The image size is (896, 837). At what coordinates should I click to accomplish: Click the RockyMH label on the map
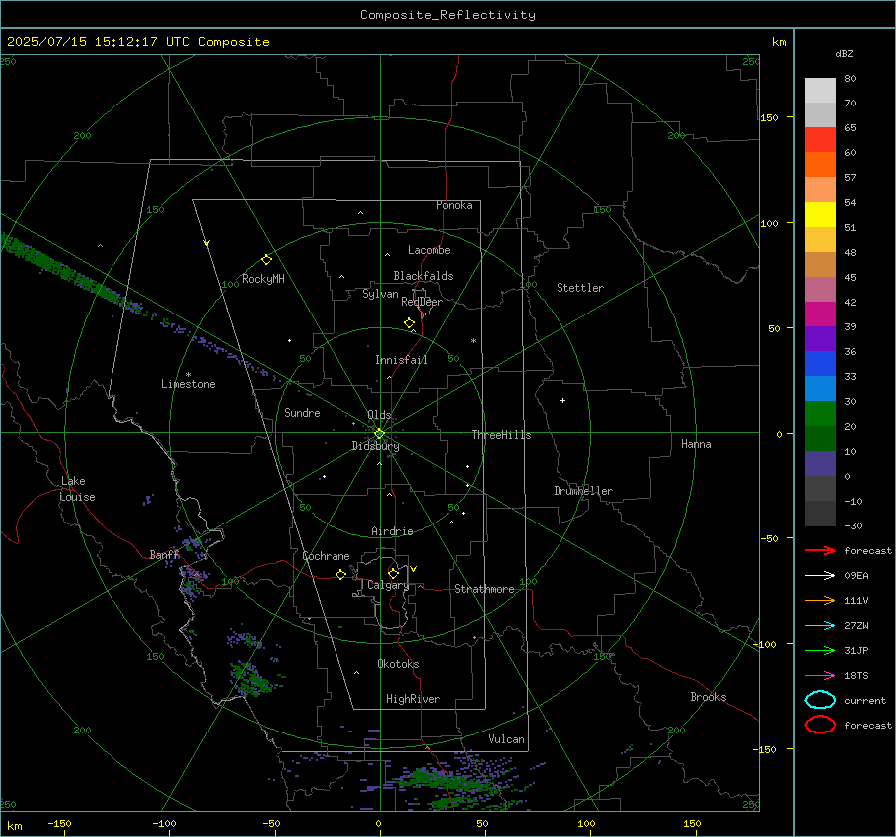coord(263,279)
